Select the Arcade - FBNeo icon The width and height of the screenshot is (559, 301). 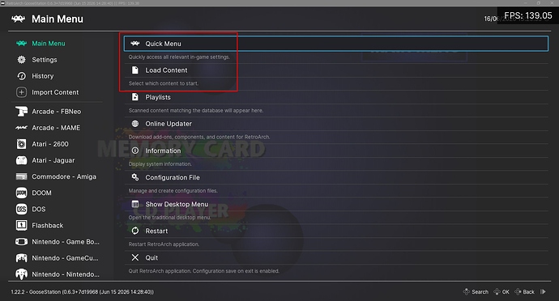tap(21, 112)
